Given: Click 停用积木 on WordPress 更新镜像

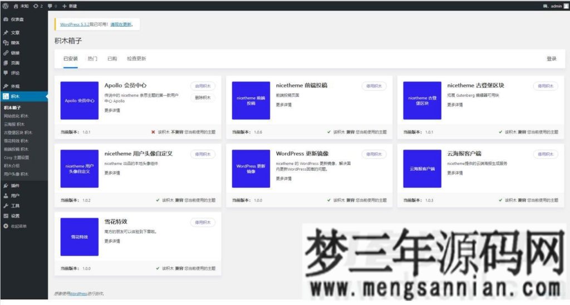Looking at the screenshot, I should click(x=374, y=154).
